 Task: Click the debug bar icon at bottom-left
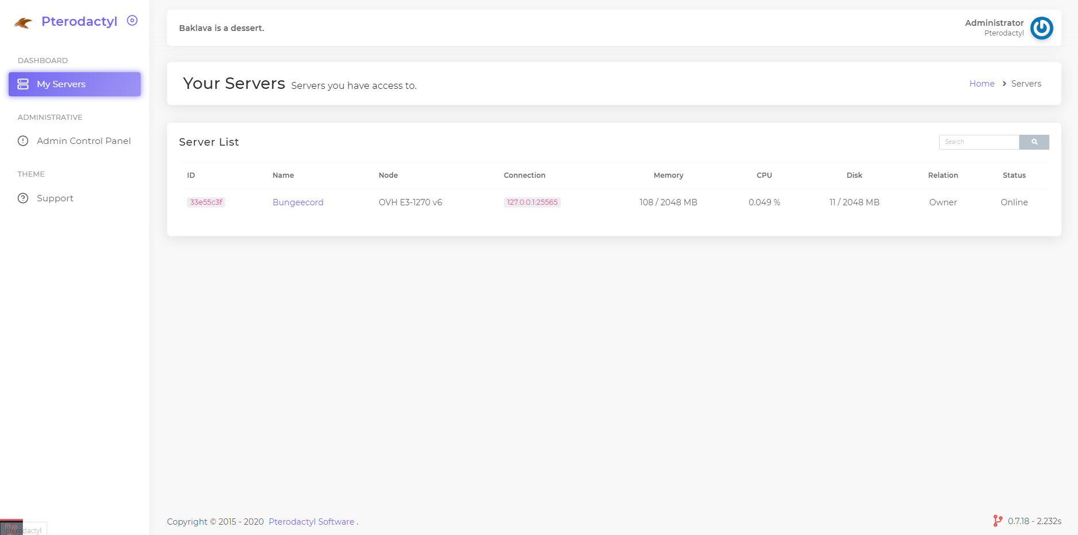point(11,528)
